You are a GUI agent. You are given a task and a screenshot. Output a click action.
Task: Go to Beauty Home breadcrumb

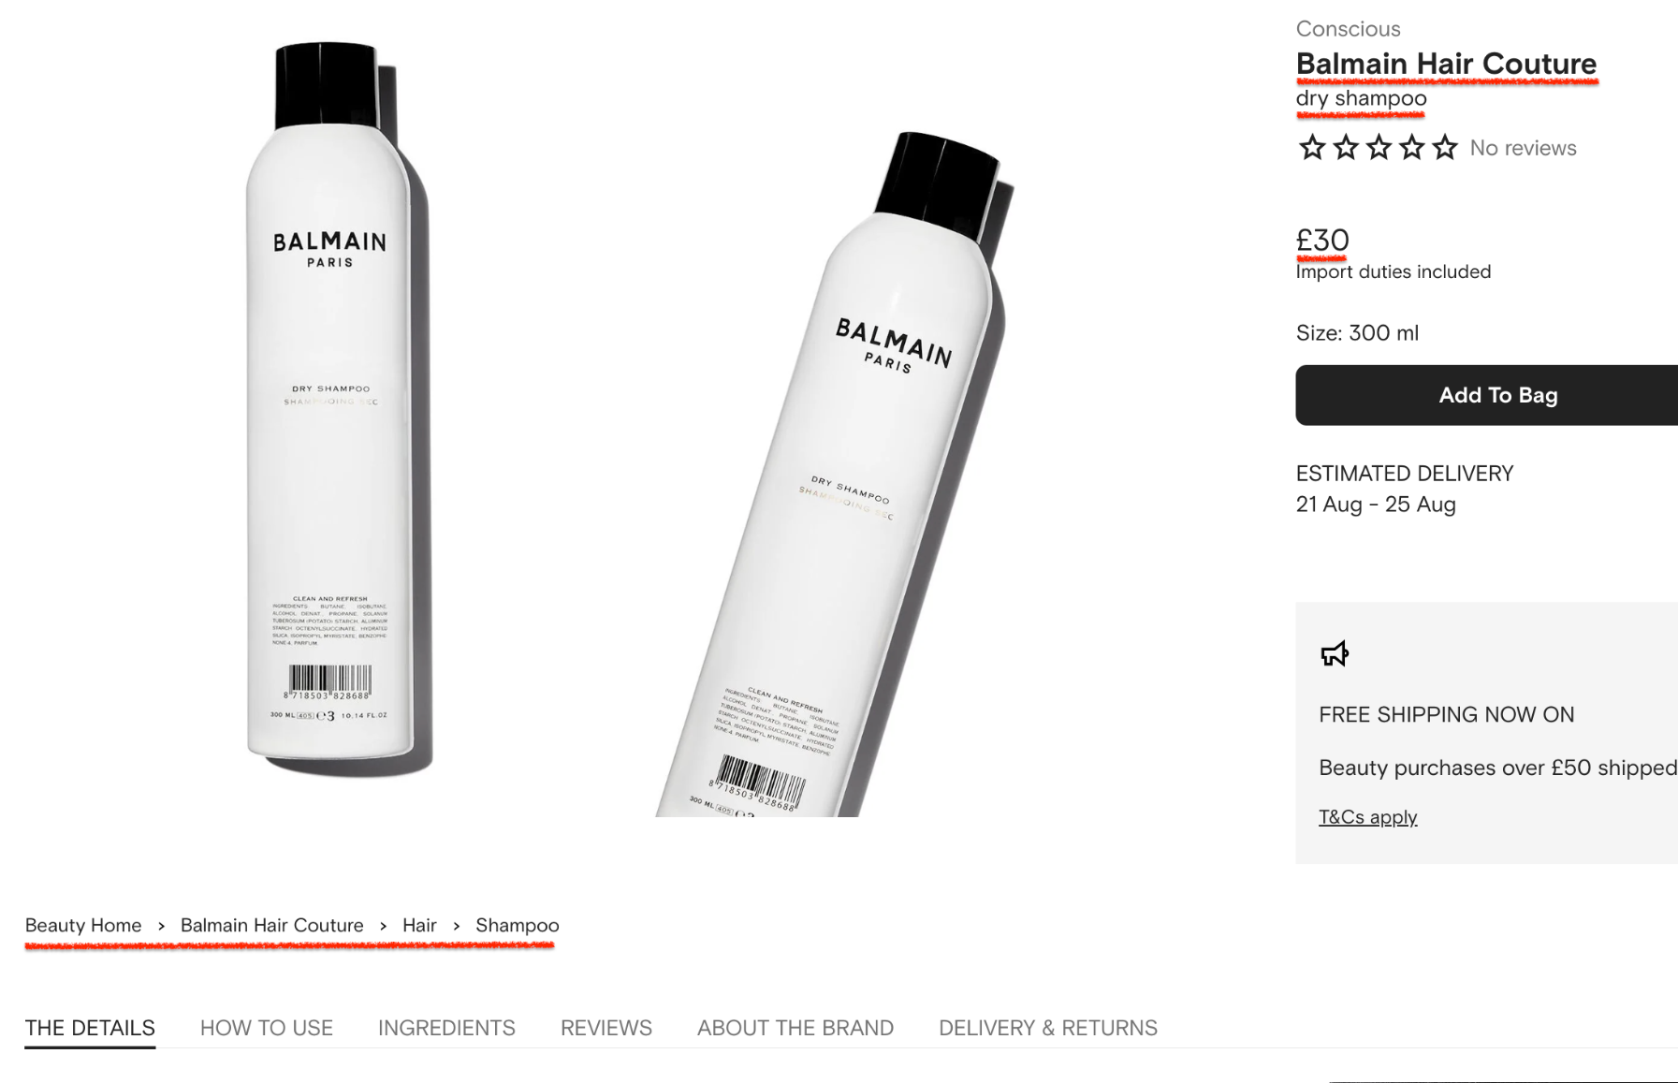(x=83, y=925)
